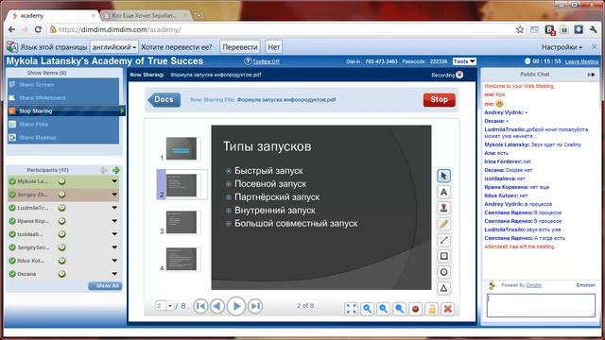The height and width of the screenshot is (340, 605).
Task: Select the stamp annotation tool
Action: pyautogui.click(x=443, y=208)
